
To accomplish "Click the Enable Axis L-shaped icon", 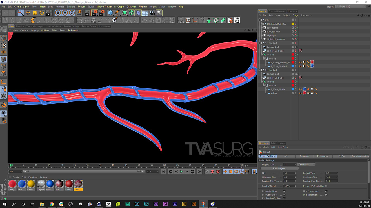I will pyautogui.click(x=3, y=82).
